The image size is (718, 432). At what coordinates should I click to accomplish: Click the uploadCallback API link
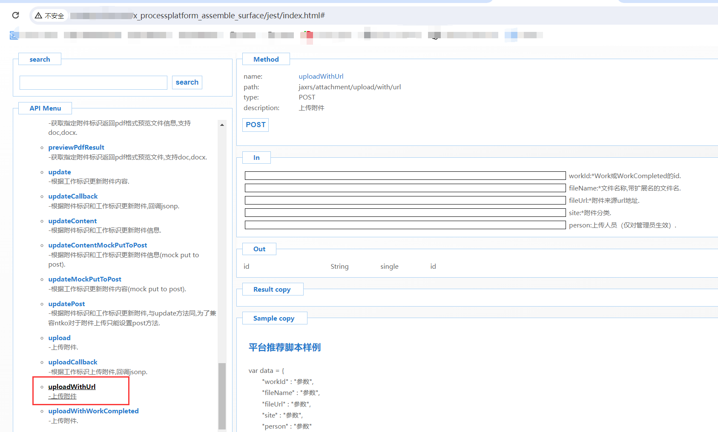[73, 362]
